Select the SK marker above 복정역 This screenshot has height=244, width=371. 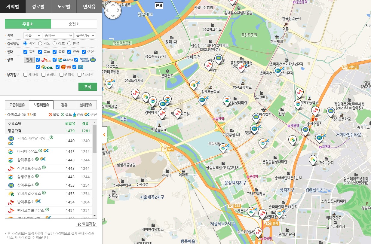258,232
